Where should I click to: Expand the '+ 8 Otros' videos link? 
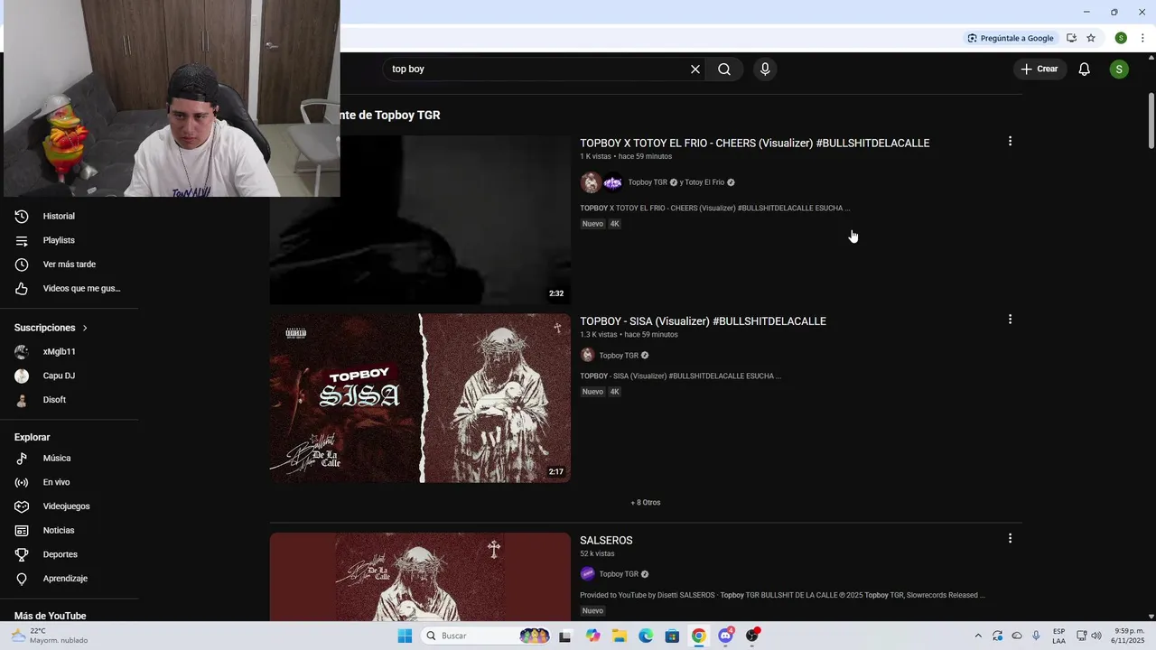pyautogui.click(x=646, y=503)
